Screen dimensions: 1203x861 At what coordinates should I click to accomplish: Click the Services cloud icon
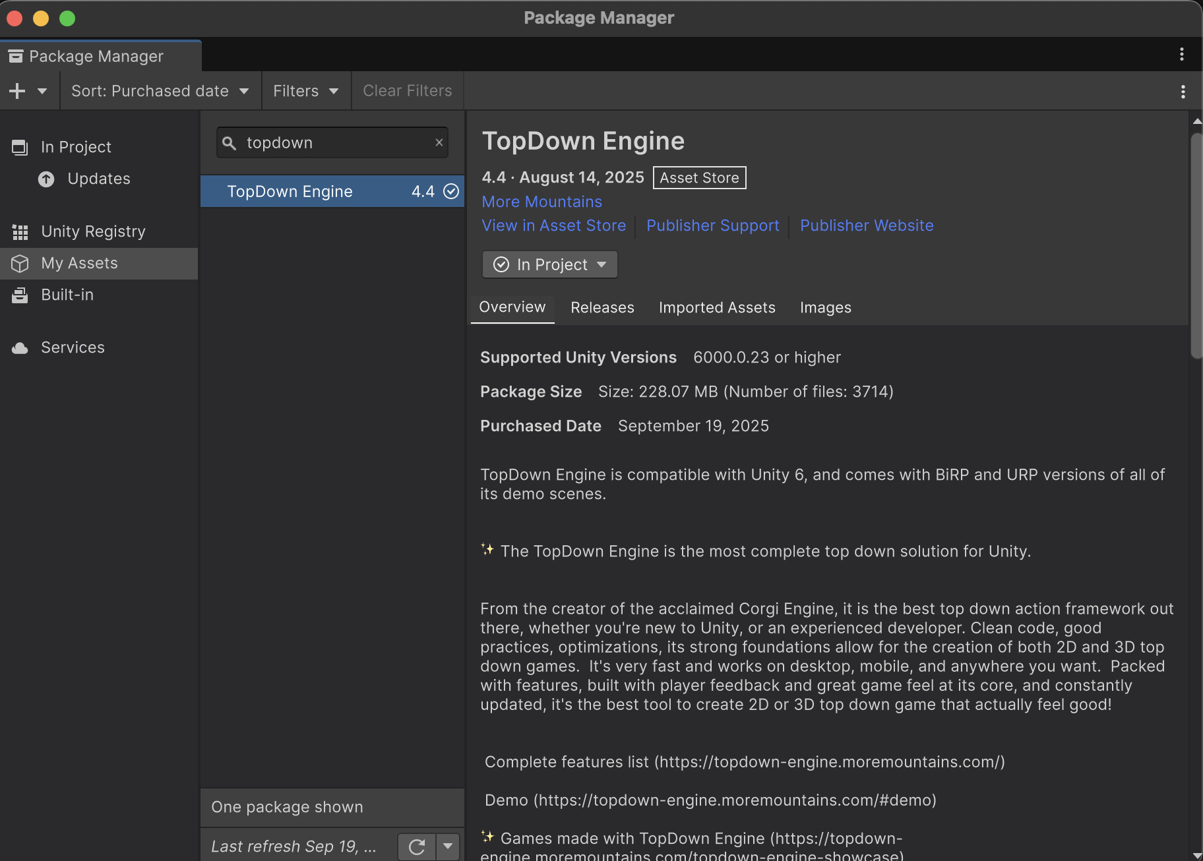[x=20, y=348]
